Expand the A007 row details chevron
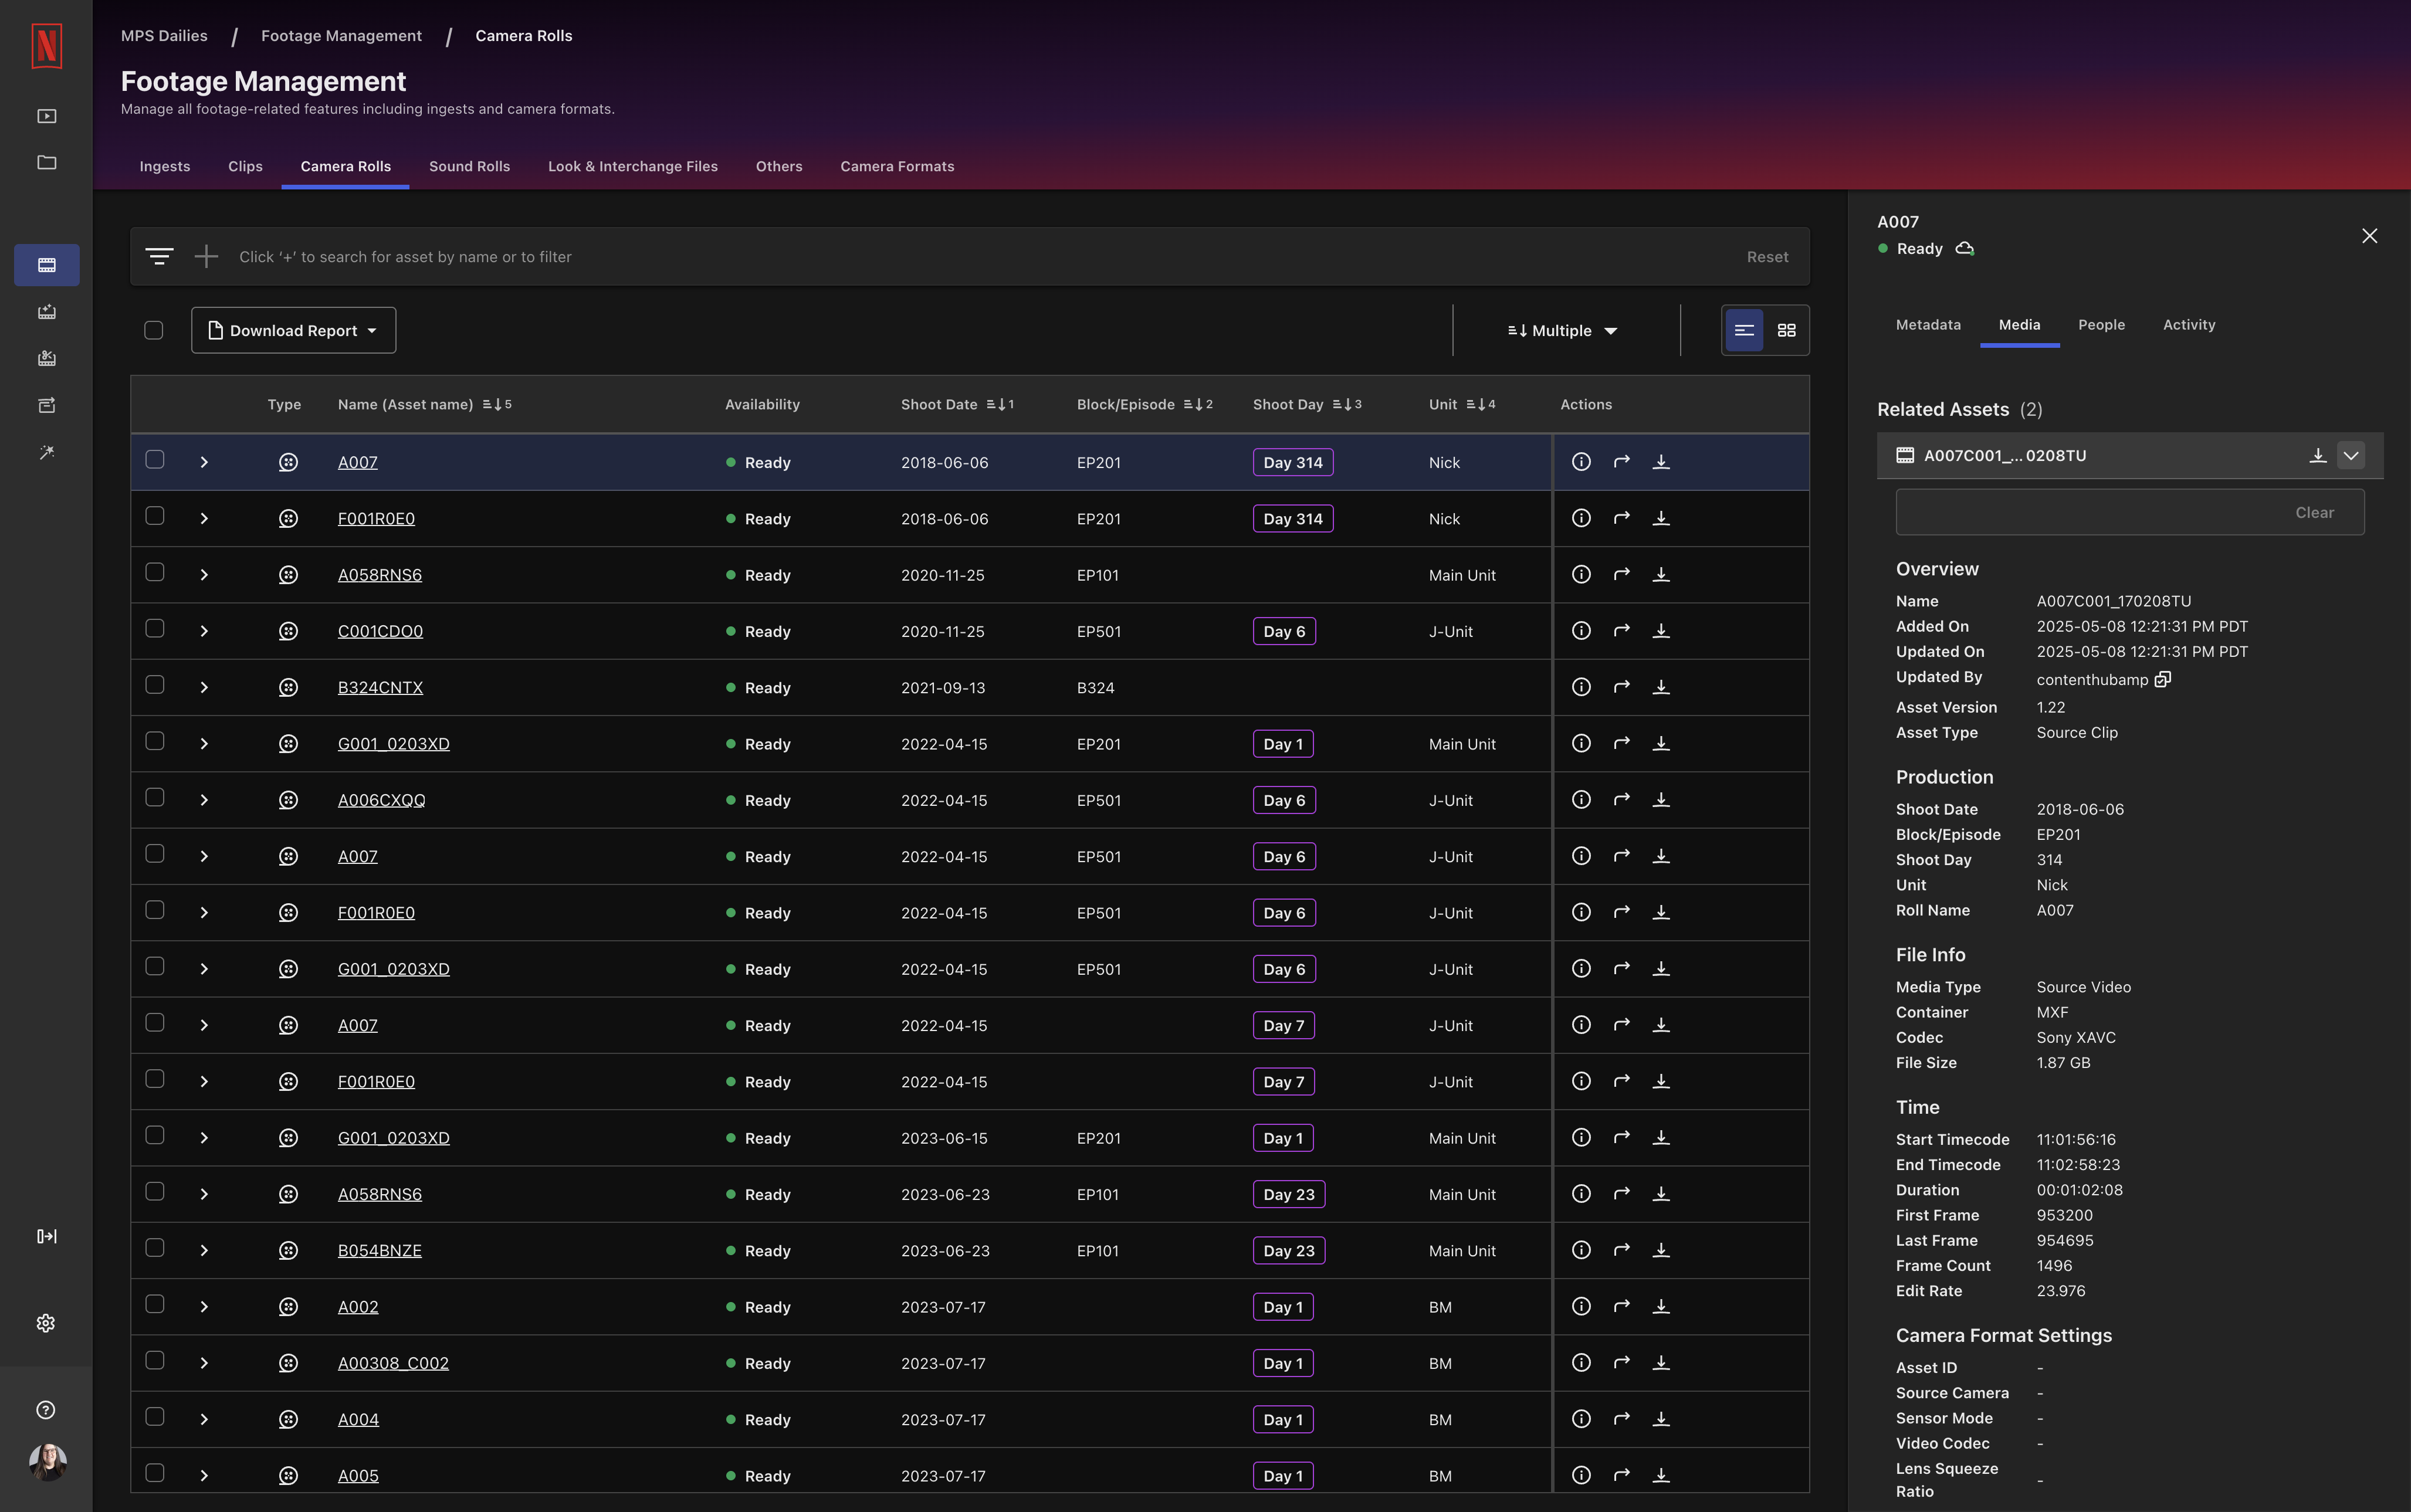This screenshot has width=2411, height=1512. [x=204, y=462]
